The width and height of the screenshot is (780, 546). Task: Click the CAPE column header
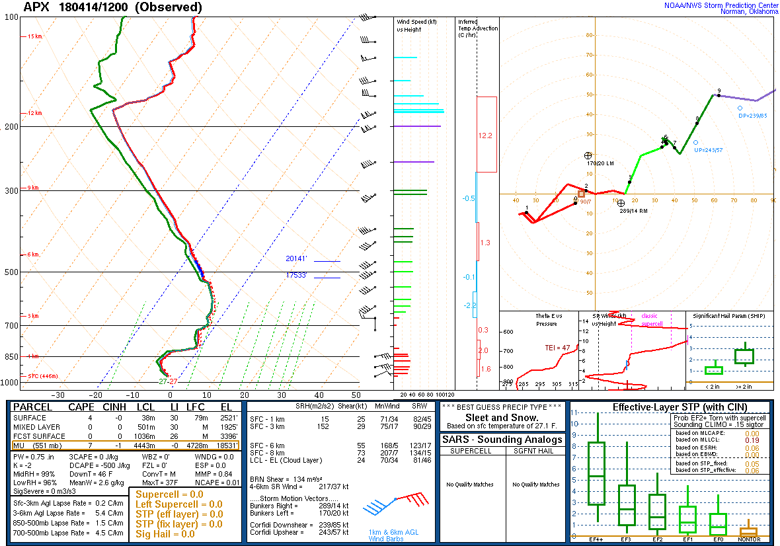pos(81,407)
